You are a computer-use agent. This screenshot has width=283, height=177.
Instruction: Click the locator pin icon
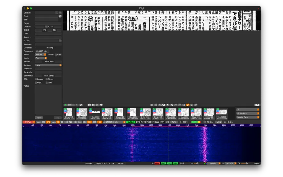pyautogui.click(x=46, y=26)
